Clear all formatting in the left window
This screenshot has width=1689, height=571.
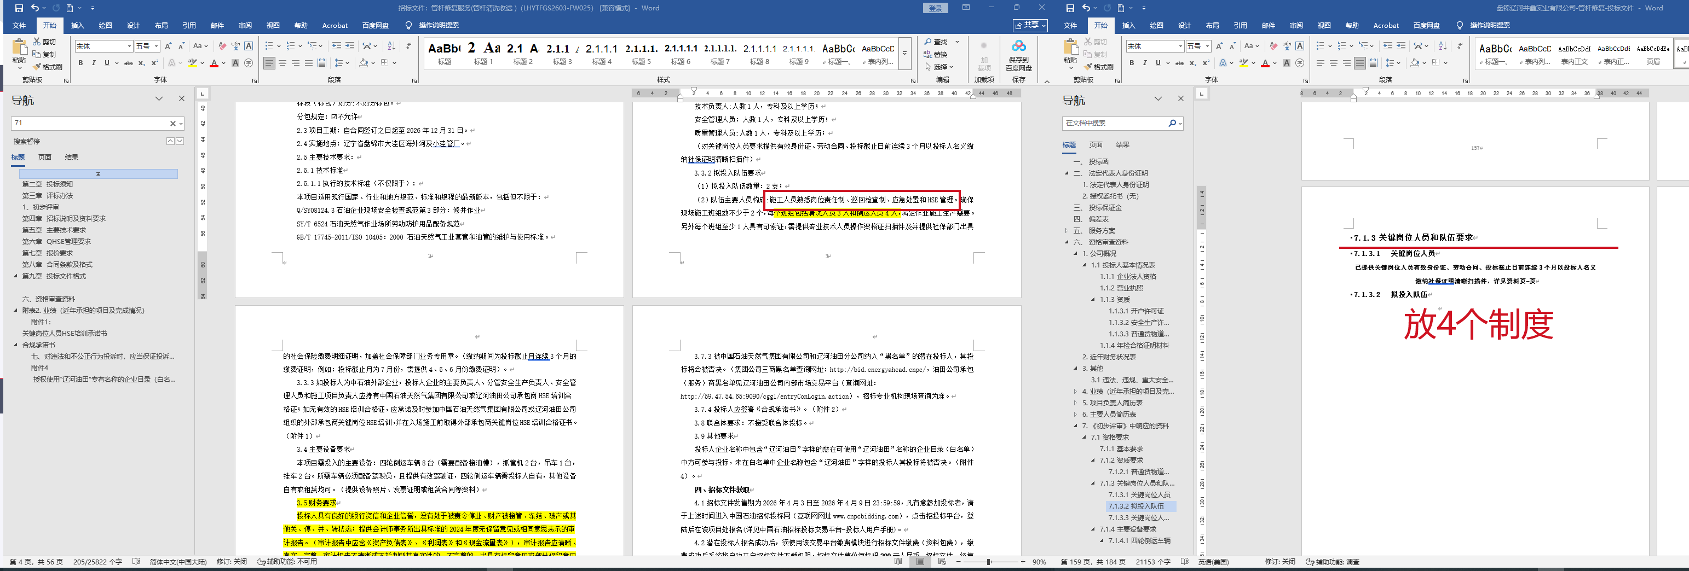pos(222,46)
